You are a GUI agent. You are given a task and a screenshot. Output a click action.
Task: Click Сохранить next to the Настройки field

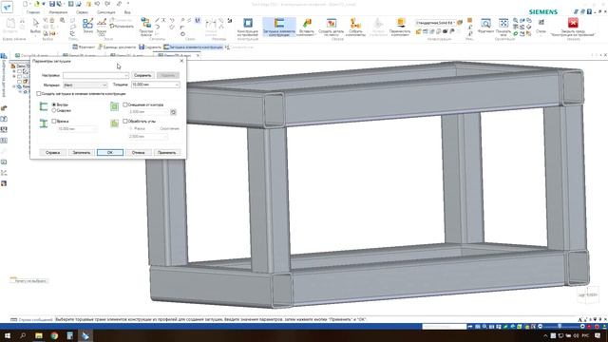coord(142,75)
